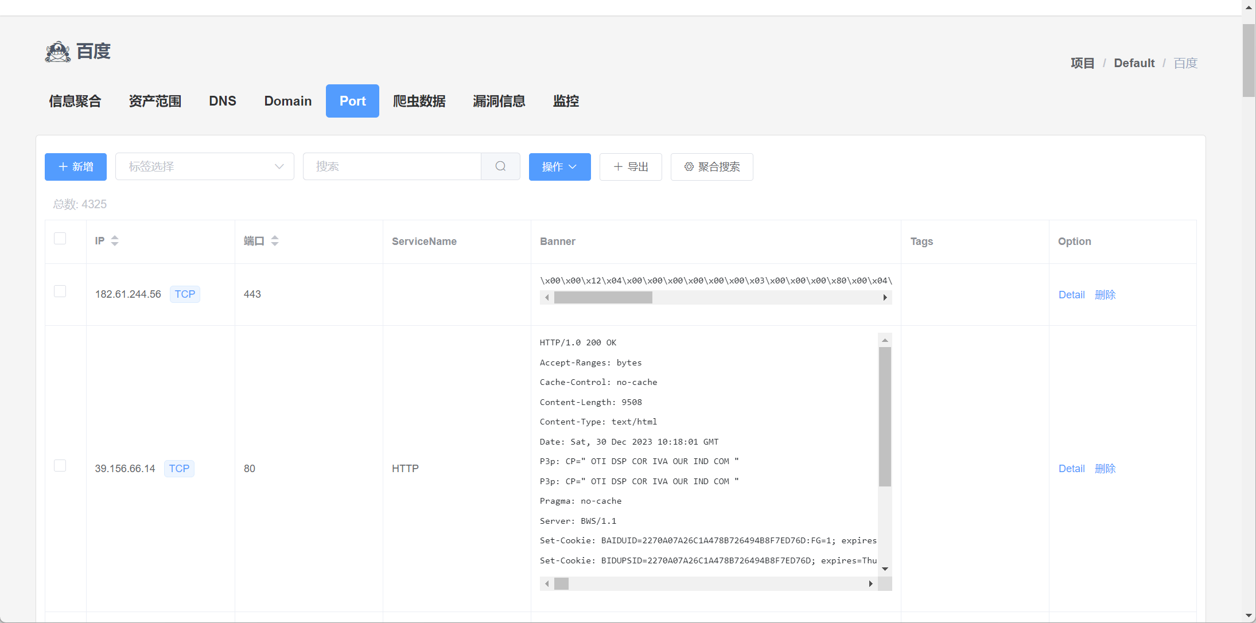1256x623 pixels.
Task: Click the 聚合搜索 button
Action: pos(711,167)
